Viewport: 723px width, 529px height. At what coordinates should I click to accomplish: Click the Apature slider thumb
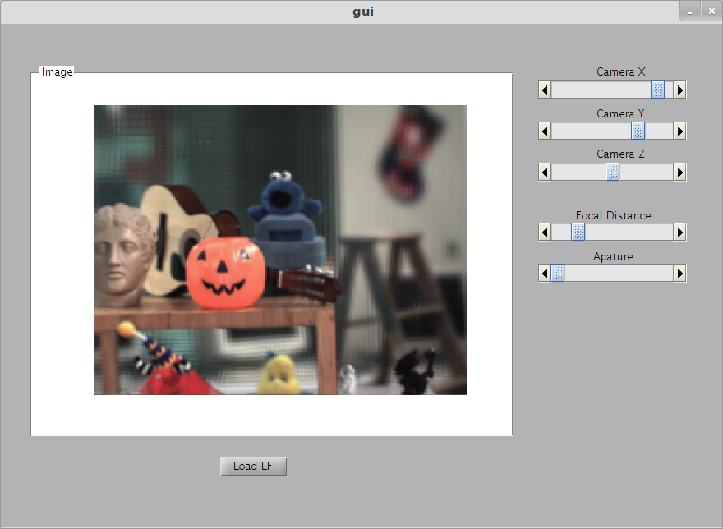(558, 274)
